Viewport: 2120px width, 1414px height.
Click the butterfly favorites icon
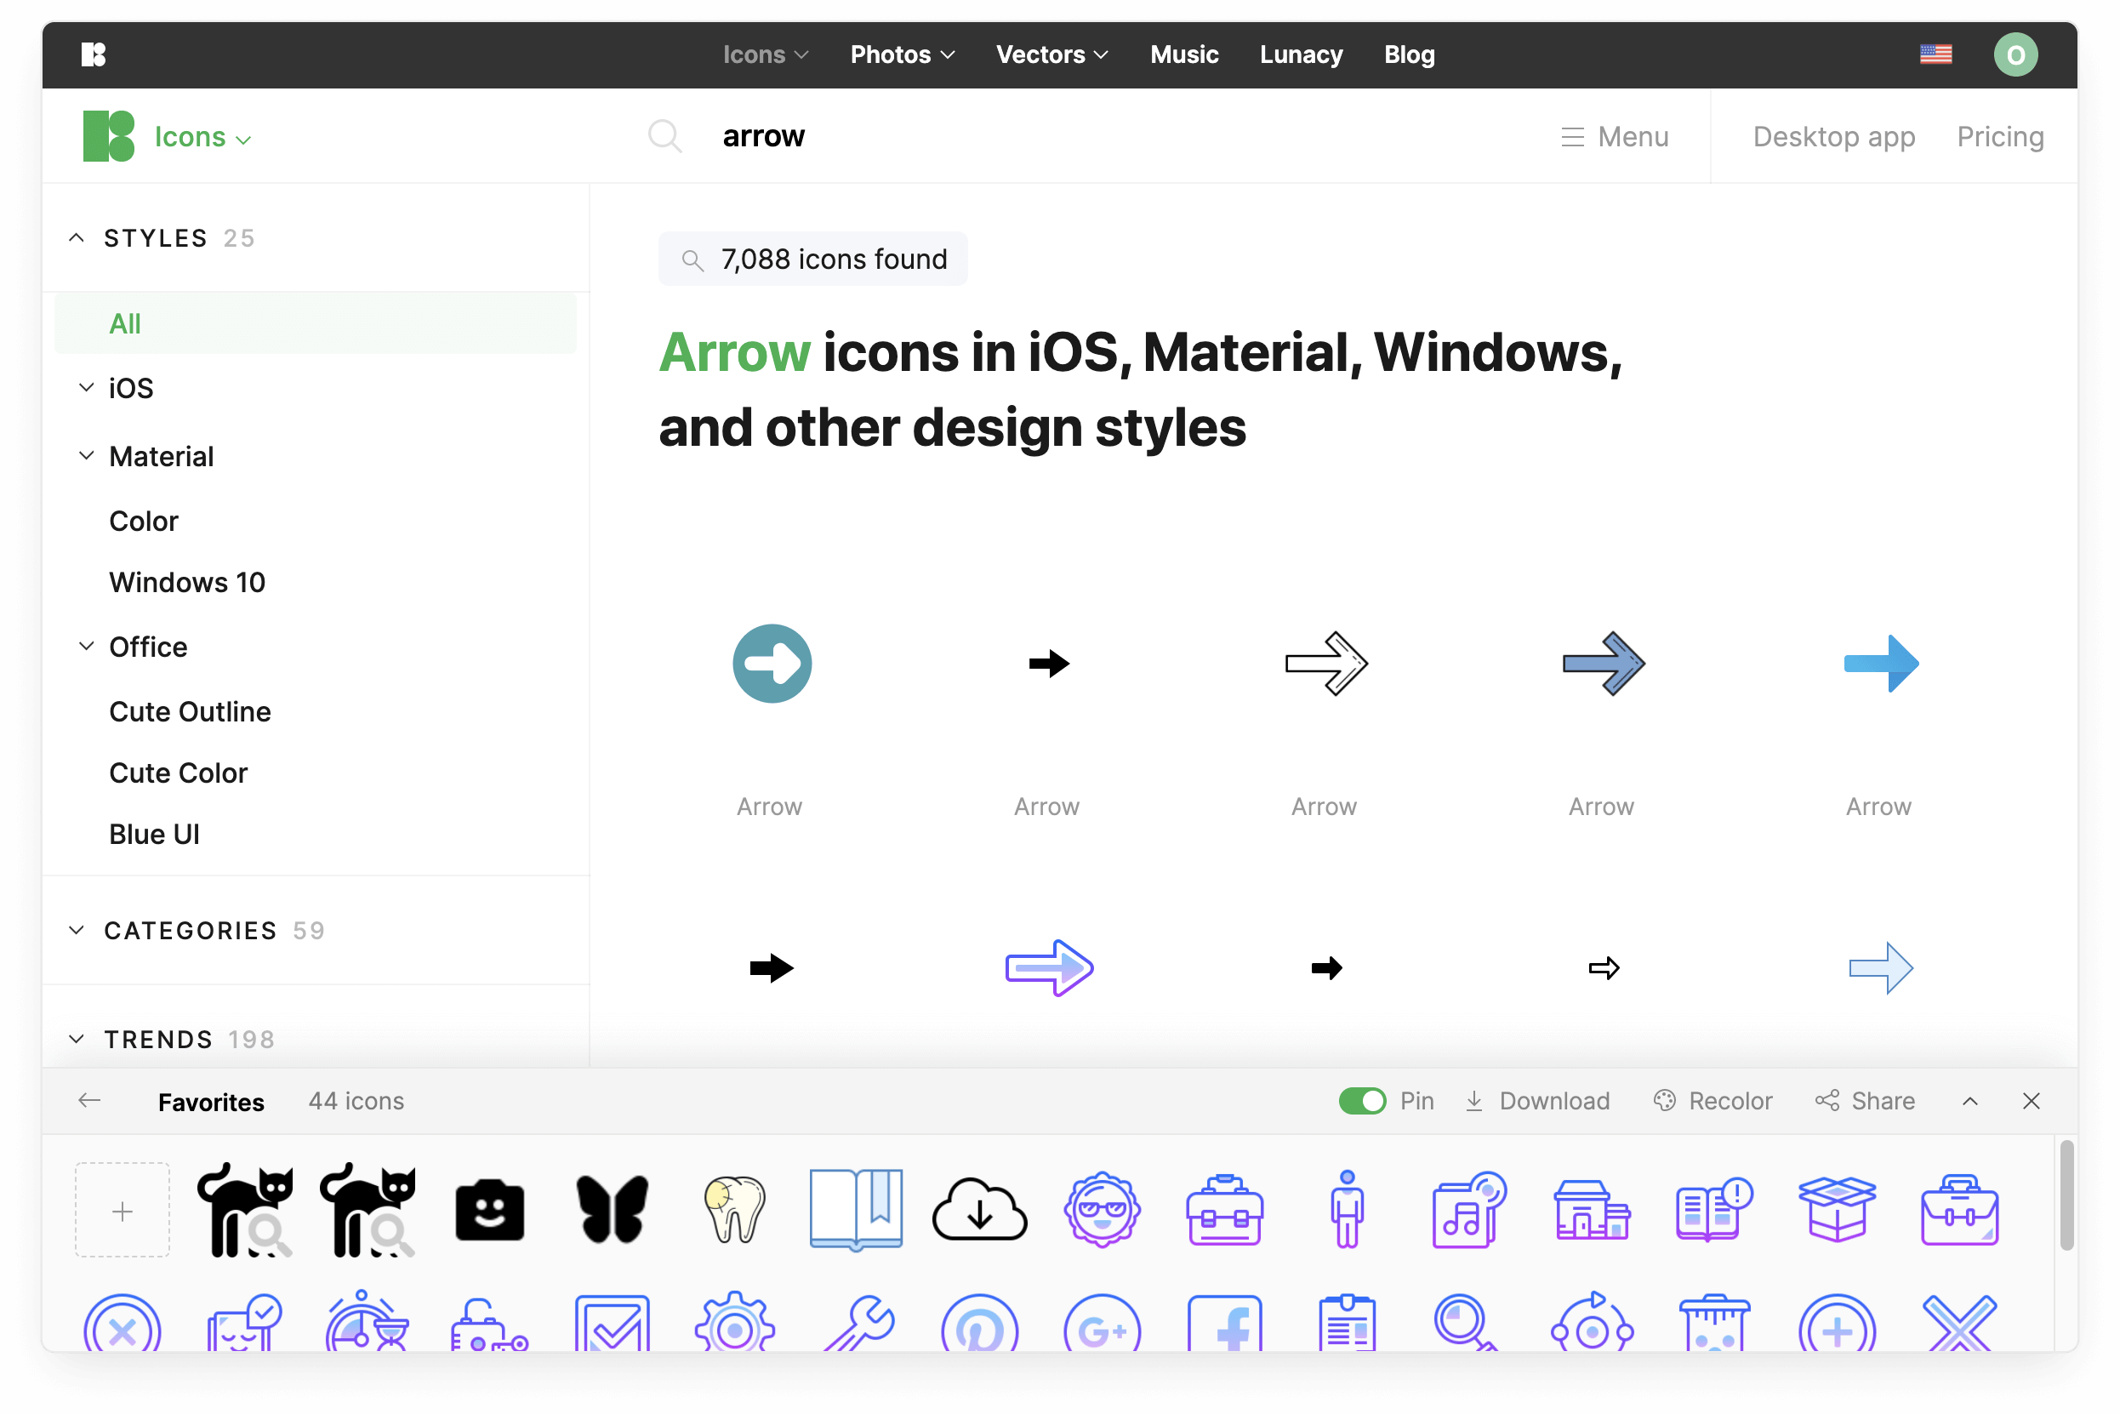point(612,1211)
